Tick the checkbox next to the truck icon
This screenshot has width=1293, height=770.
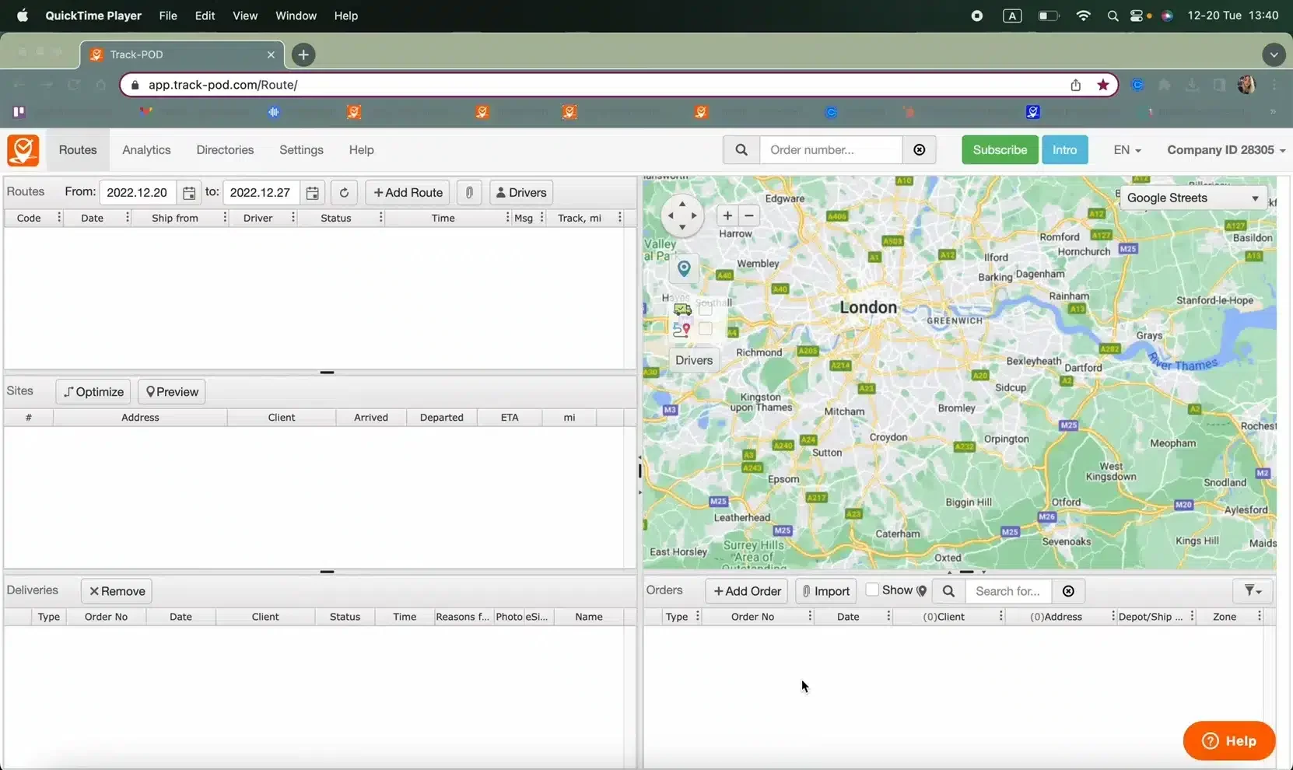point(706,309)
